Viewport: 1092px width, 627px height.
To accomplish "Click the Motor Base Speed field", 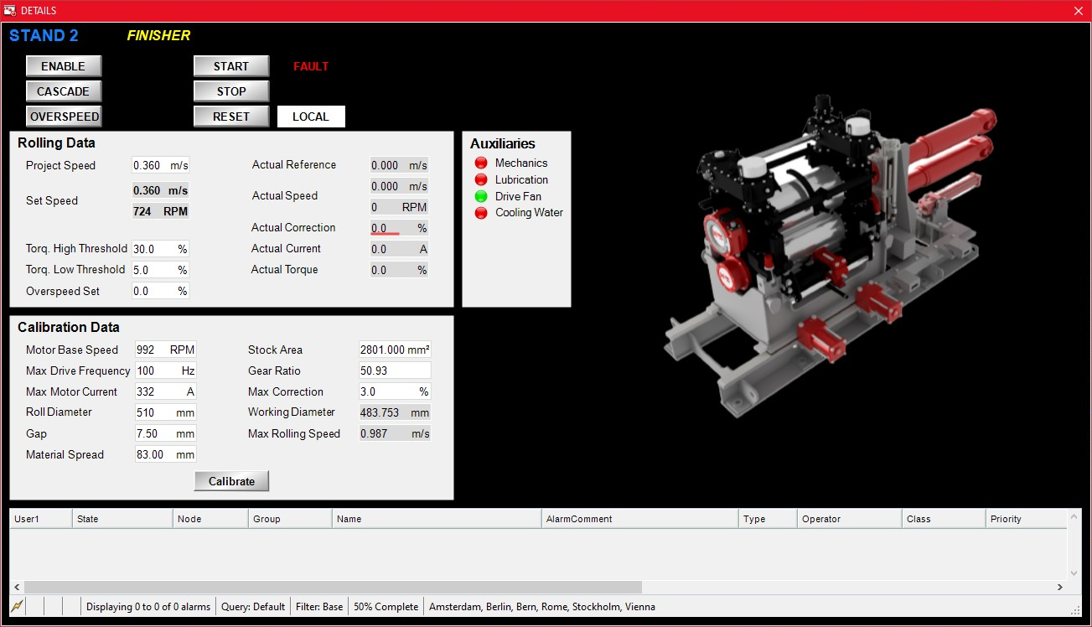I will (166, 350).
